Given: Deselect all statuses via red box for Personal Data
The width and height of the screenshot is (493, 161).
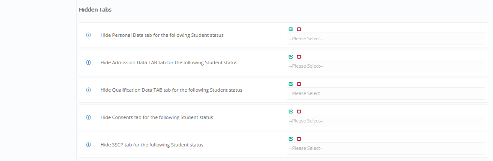Looking at the screenshot, I should (x=299, y=29).
